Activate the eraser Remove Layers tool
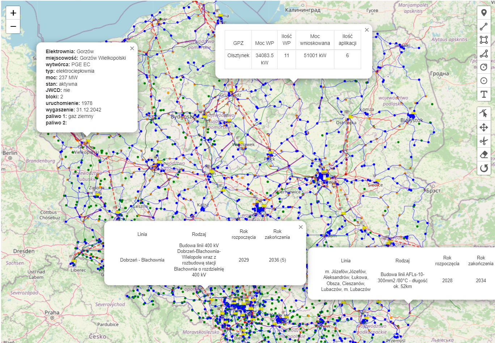Viewport: 495px width, 343px height. [x=484, y=154]
